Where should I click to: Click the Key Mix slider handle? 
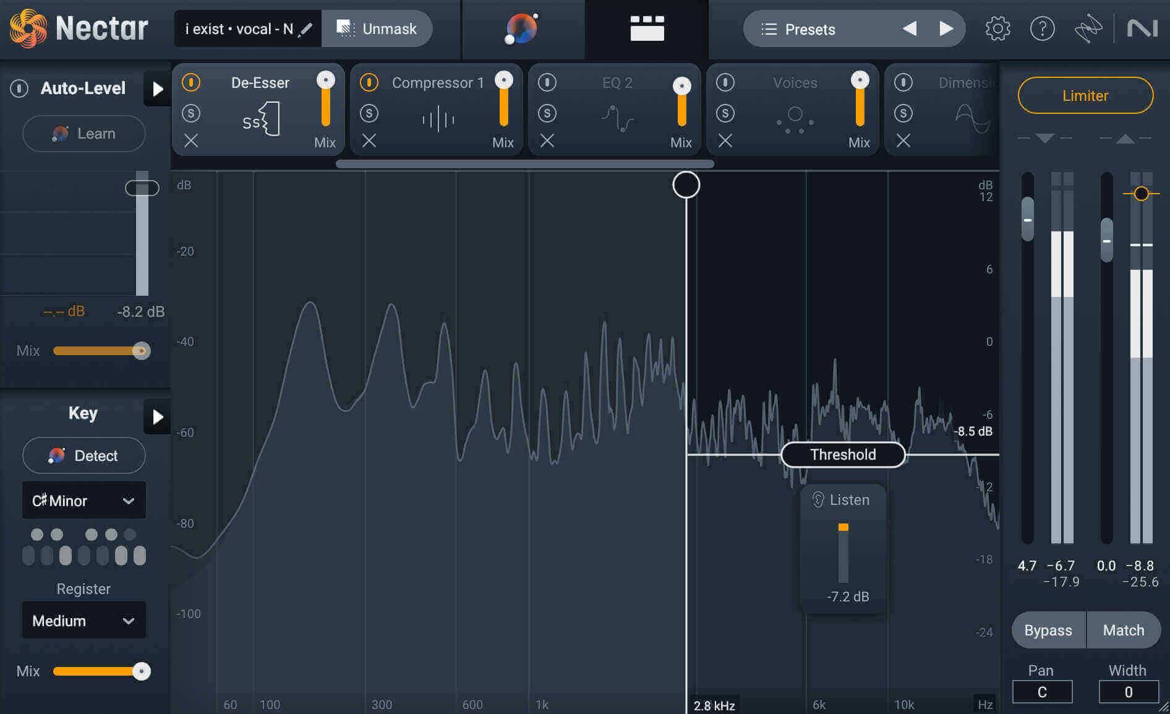[x=142, y=671]
